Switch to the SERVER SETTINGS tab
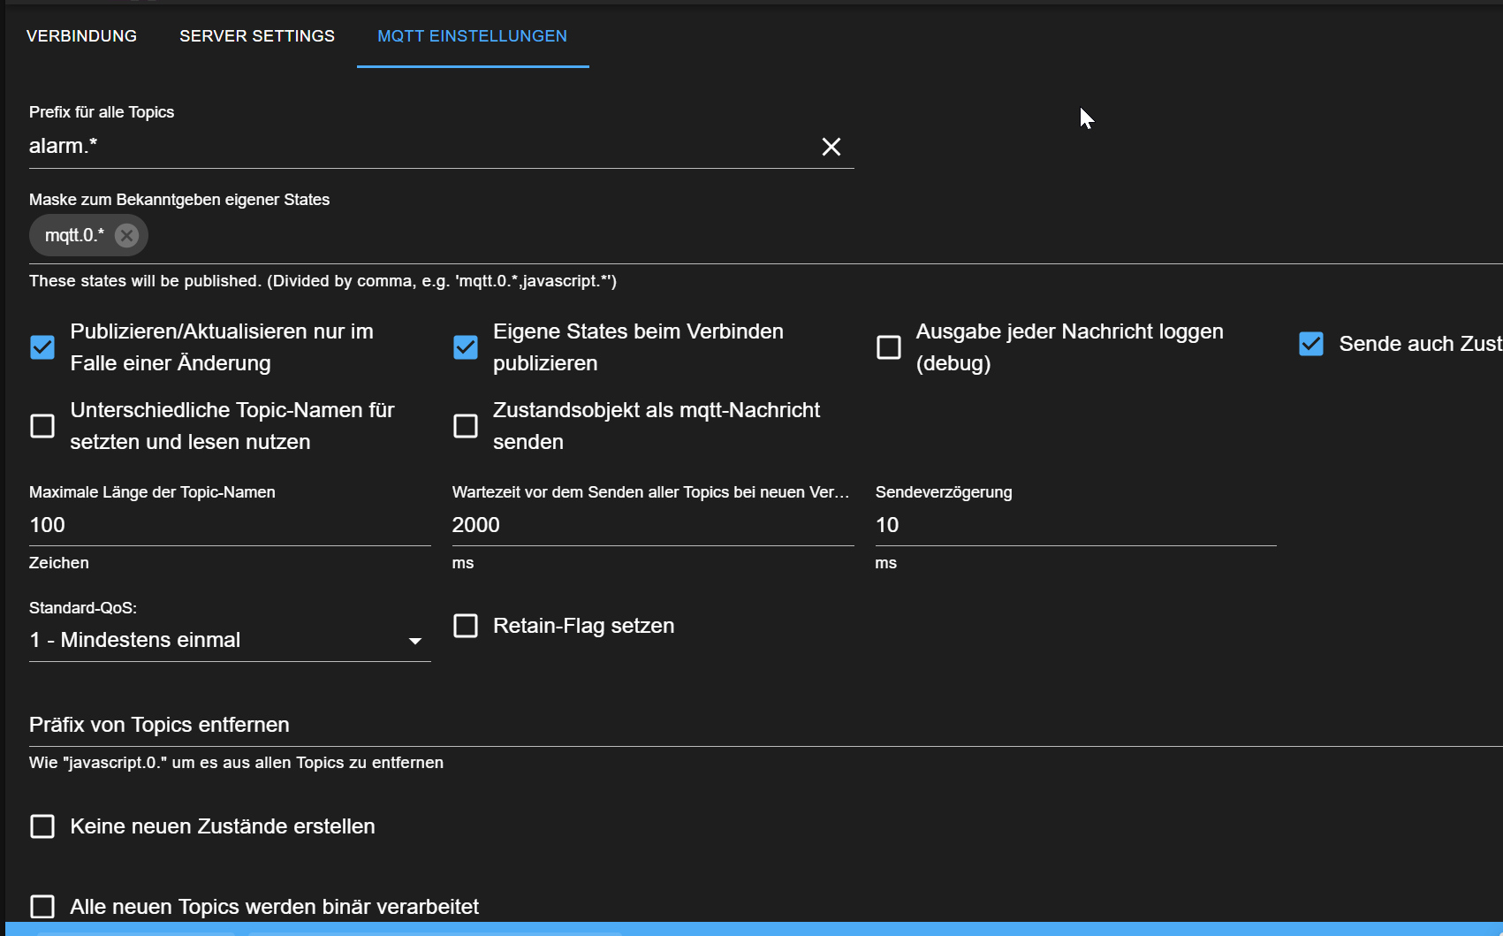This screenshot has width=1503, height=936. [x=257, y=36]
